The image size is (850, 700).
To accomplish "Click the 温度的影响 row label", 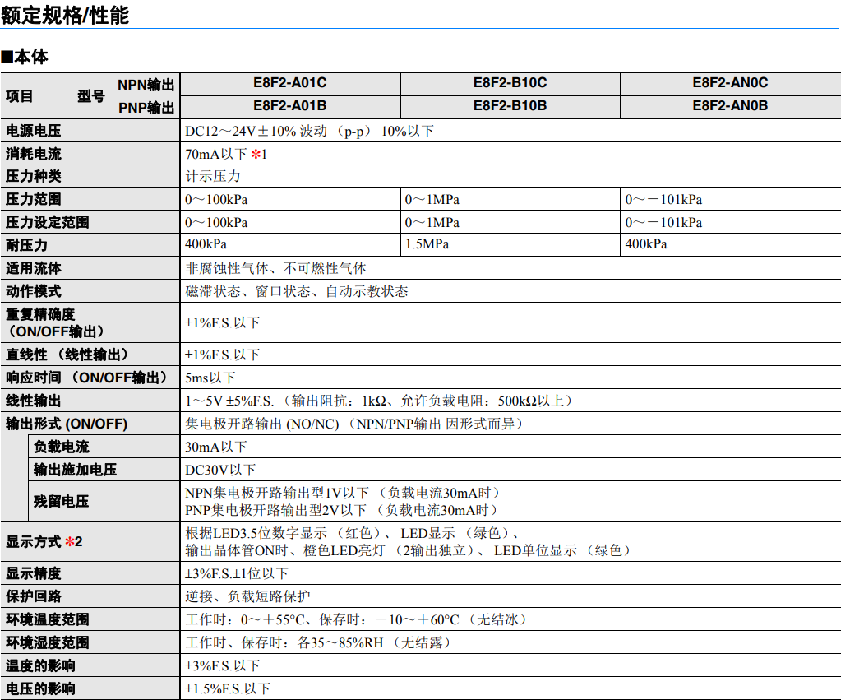I will 40,665.
